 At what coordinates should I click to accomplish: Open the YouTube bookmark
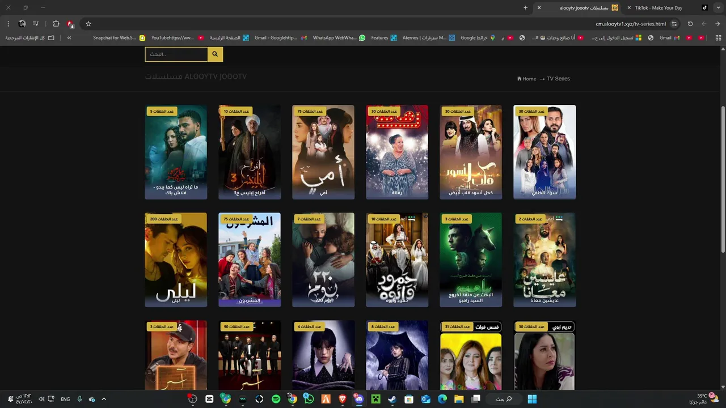tap(178, 38)
